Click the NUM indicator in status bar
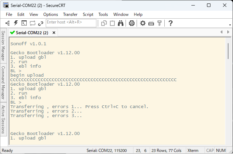The height and width of the screenshot is (154, 233). click(x=221, y=151)
